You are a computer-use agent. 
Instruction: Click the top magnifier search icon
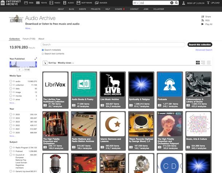point(176,3)
